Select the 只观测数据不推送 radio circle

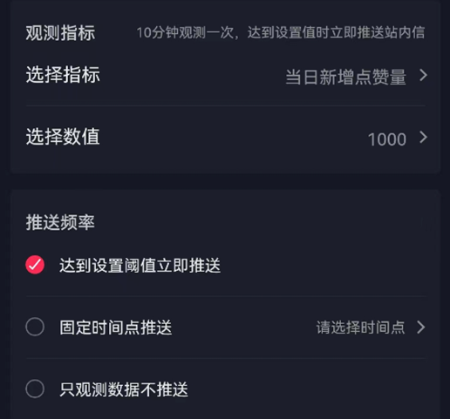(35, 389)
